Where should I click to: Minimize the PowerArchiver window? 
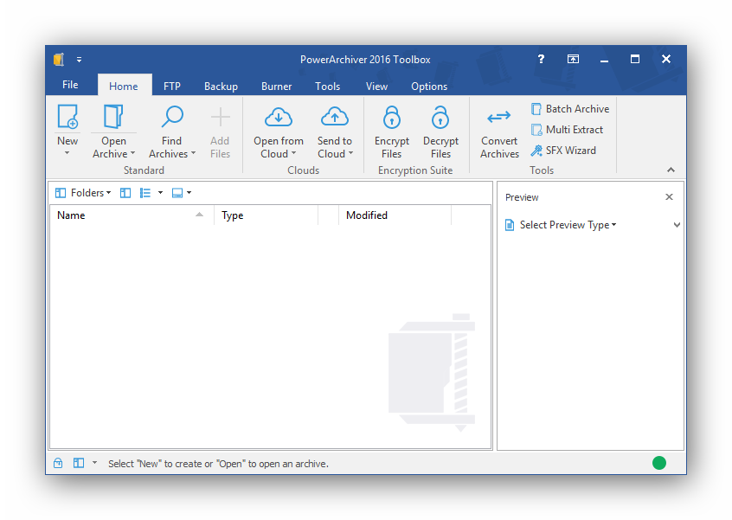[x=604, y=60]
